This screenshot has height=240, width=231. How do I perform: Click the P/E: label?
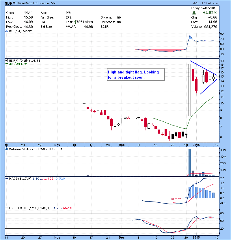(x=68, y=13)
